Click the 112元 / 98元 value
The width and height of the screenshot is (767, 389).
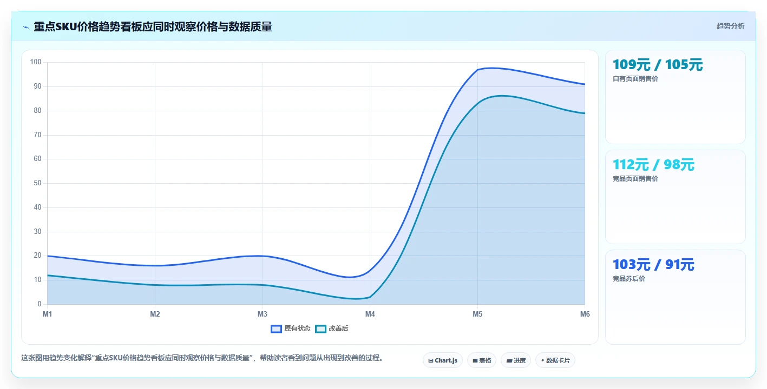point(653,165)
